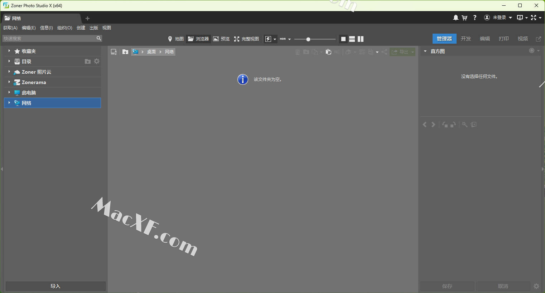Click the 保存 save button
This screenshot has height=293, width=545.
click(447, 286)
